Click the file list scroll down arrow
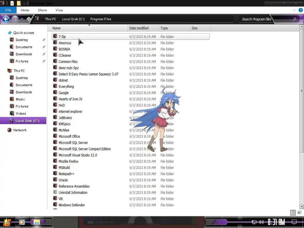 click(x=302, y=207)
